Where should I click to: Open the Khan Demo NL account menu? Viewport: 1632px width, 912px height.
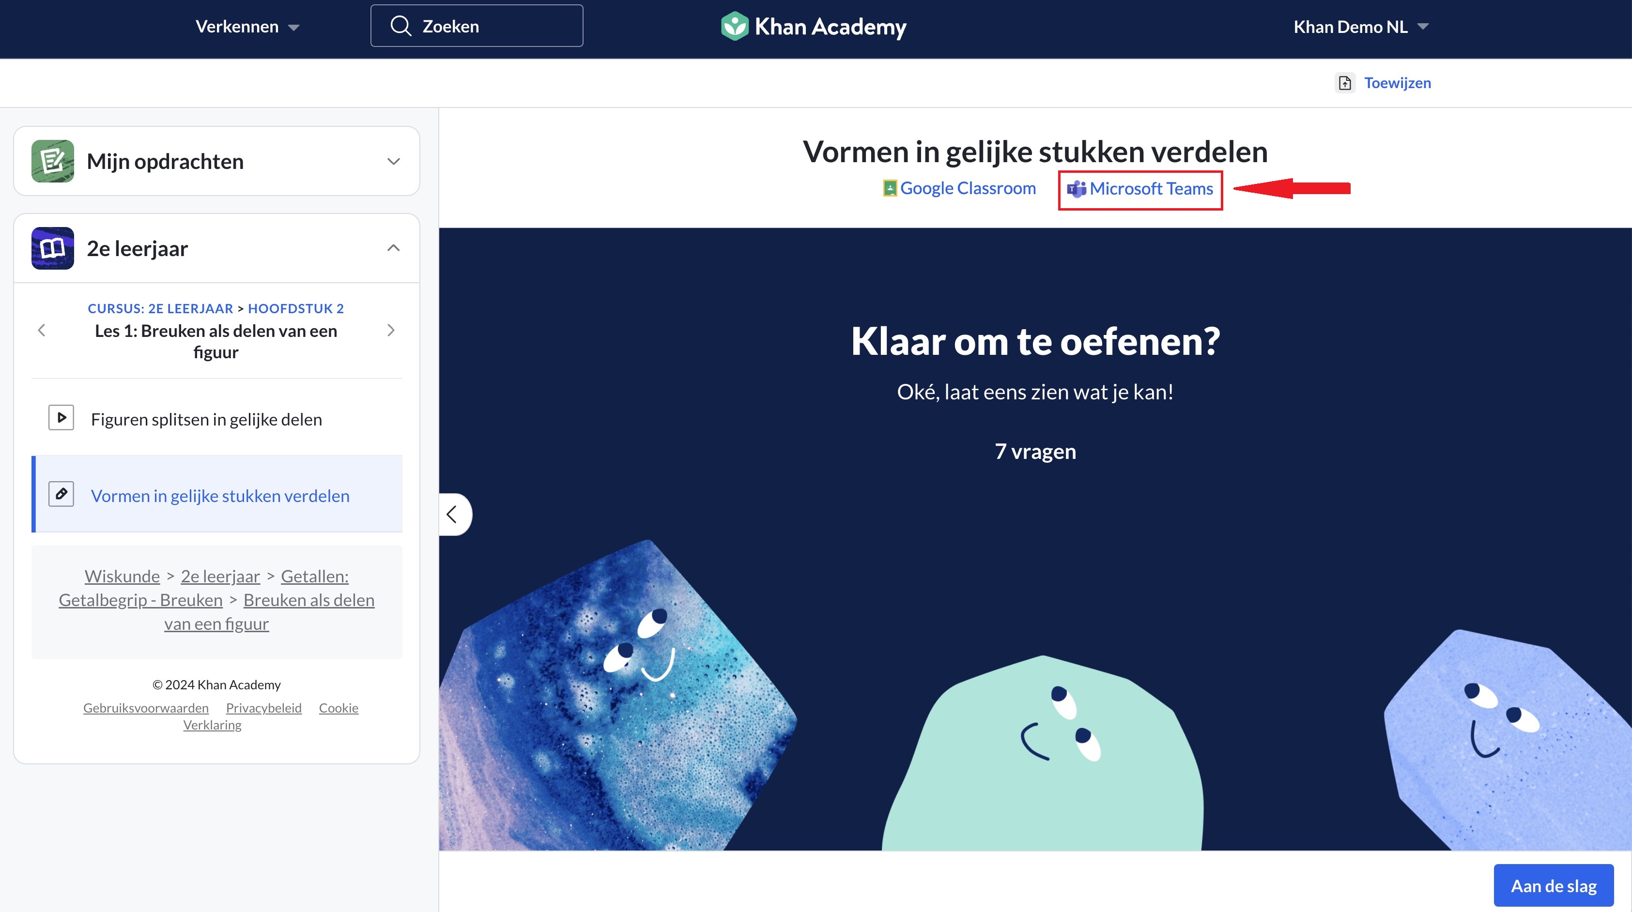coord(1361,27)
